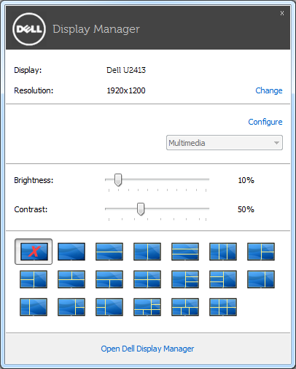Adjust the Contrast slider
296x369 pixels.
[141, 209]
